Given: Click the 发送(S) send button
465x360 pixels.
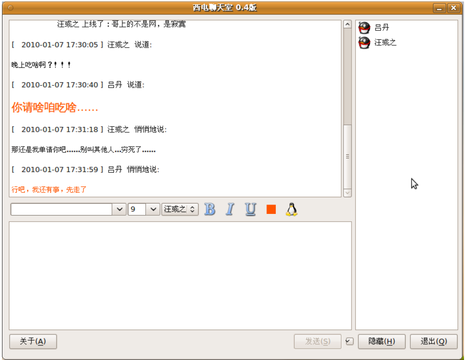Looking at the screenshot, I should click(x=318, y=341).
